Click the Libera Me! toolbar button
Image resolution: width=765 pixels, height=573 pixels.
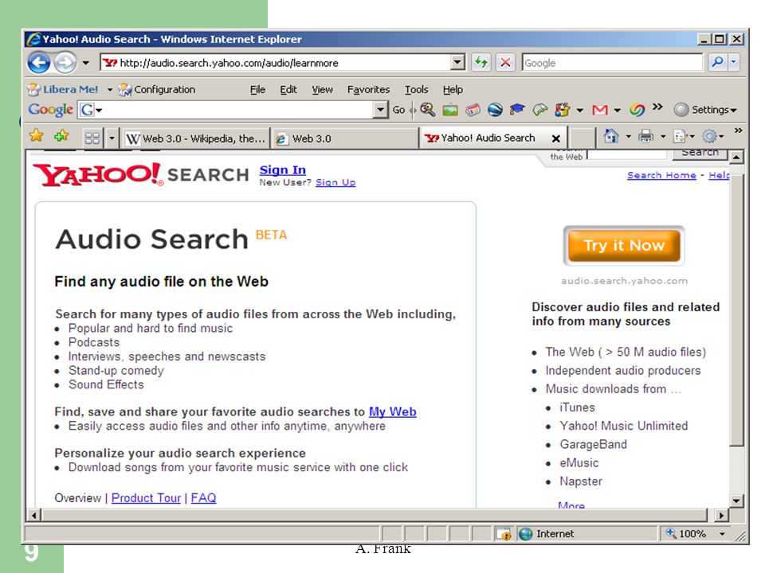click(64, 89)
